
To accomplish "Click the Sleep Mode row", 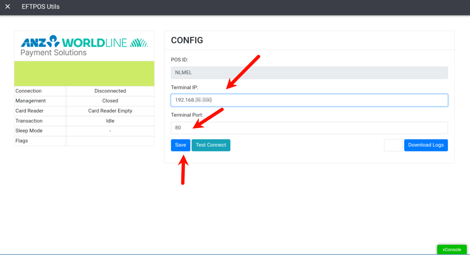I will pyautogui.click(x=40, y=131).
